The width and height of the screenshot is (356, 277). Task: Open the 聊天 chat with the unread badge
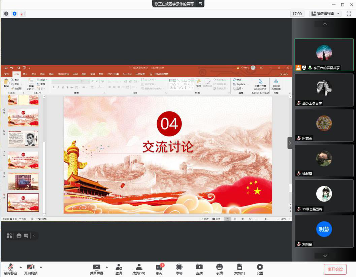159,269
